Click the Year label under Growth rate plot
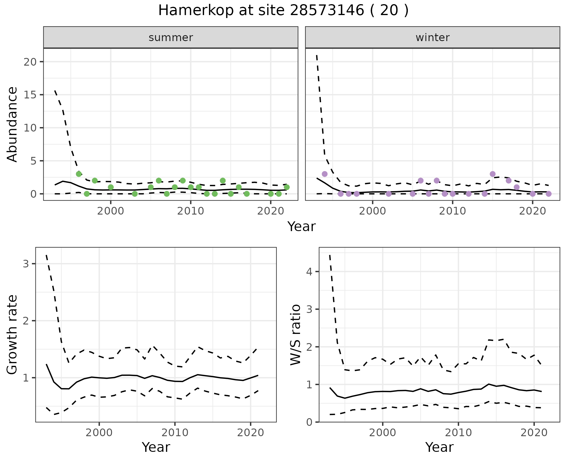 [156, 447]
